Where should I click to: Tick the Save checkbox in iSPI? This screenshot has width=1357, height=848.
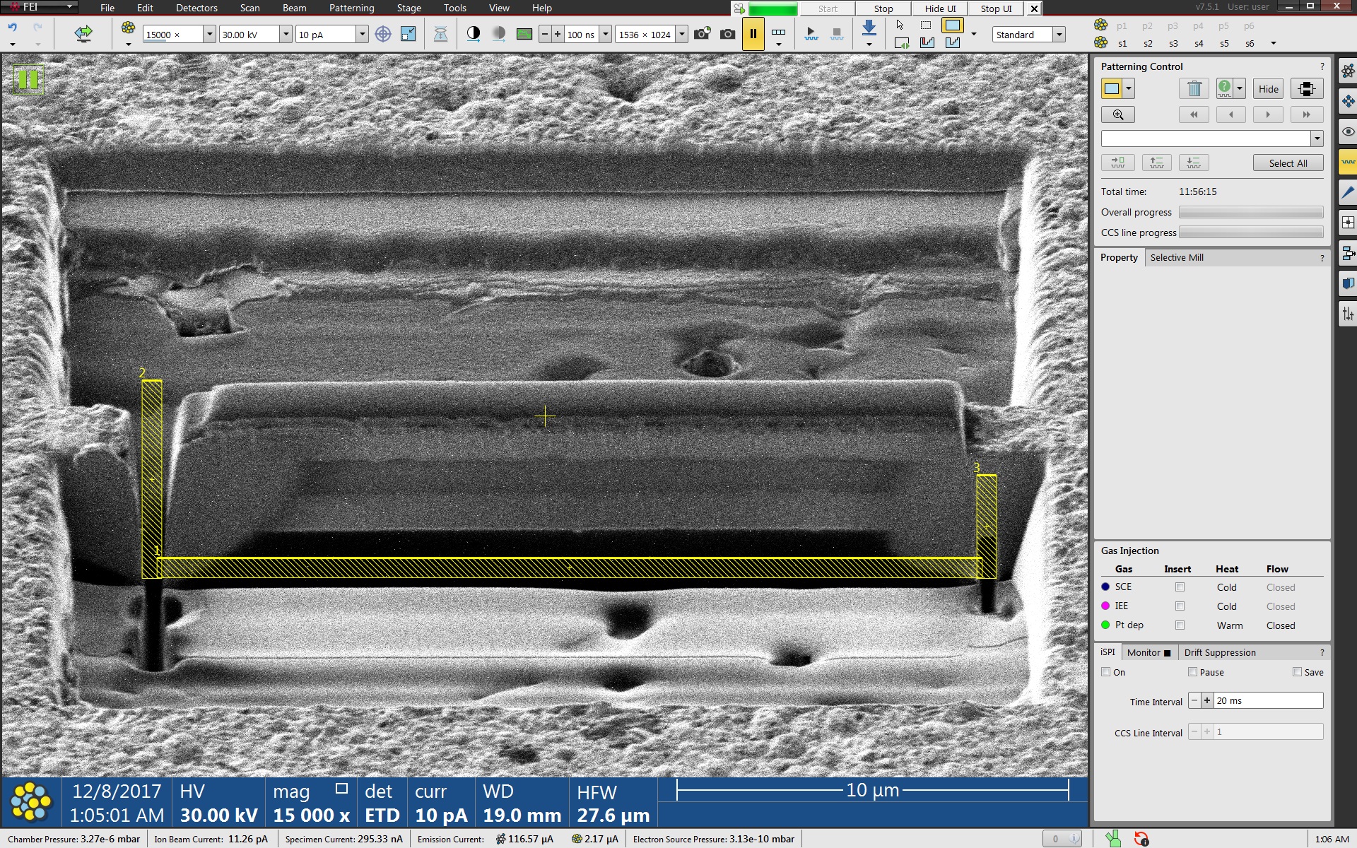(x=1297, y=672)
